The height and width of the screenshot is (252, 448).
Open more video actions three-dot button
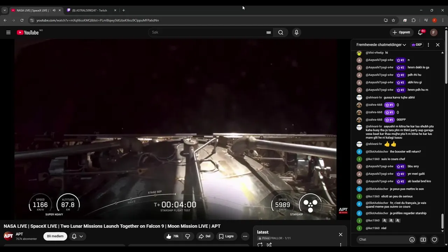point(245,236)
